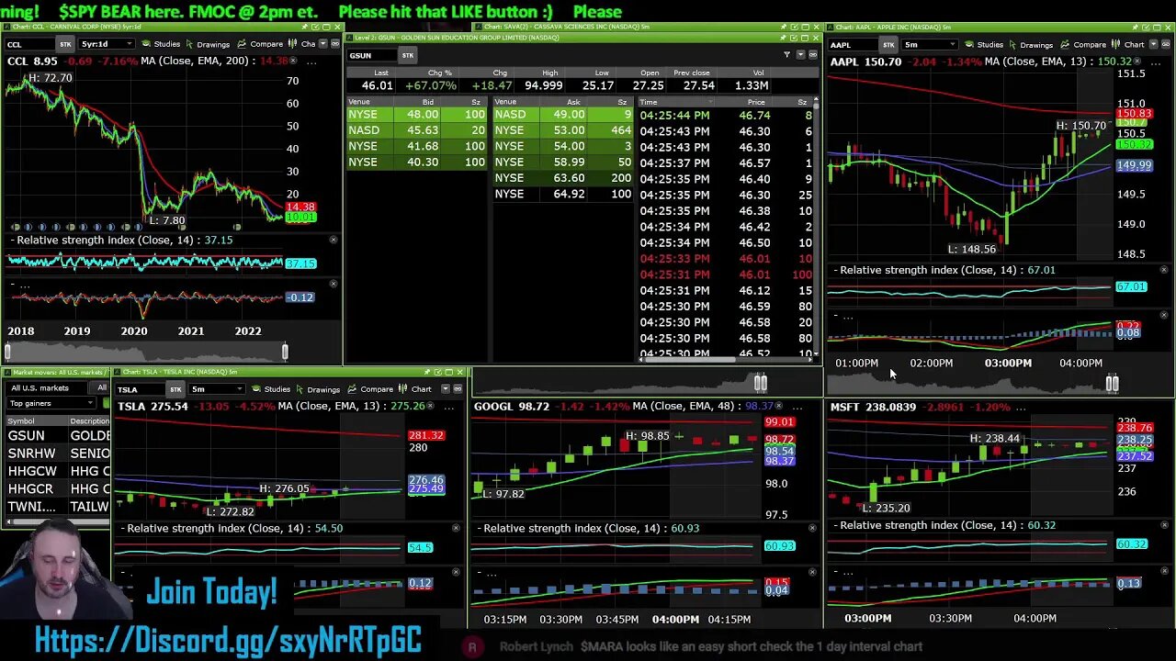Click the STK button next to GSUN

tap(408, 55)
